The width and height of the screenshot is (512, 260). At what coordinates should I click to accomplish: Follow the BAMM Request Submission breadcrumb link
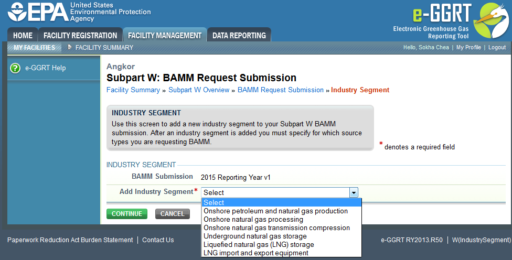coord(281,90)
